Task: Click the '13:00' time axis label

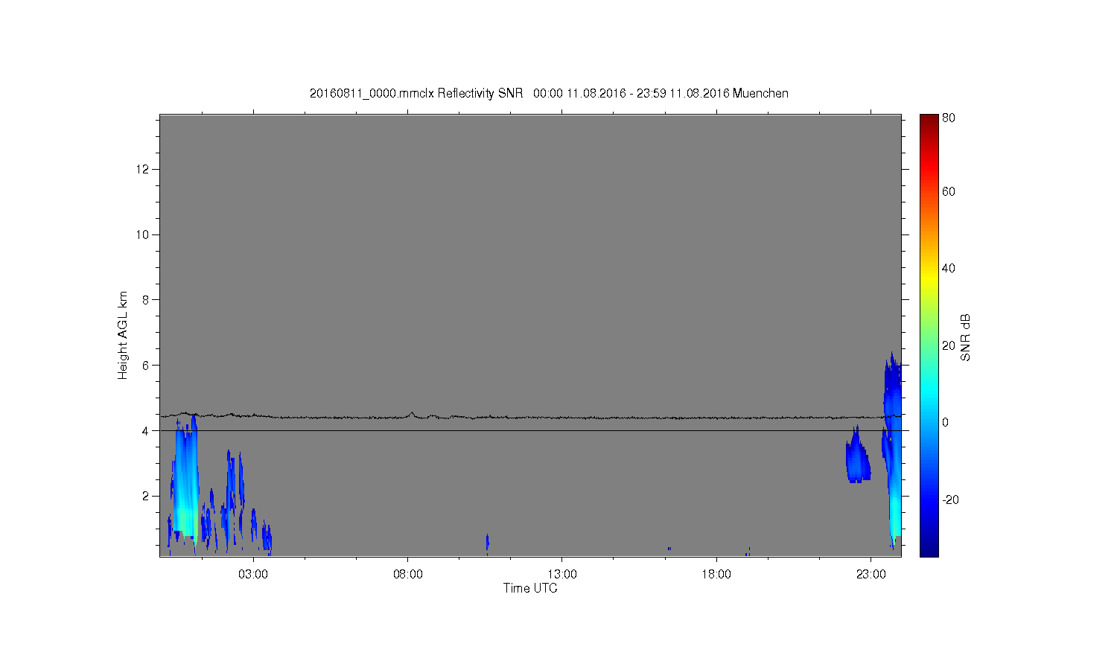Action: point(562,575)
